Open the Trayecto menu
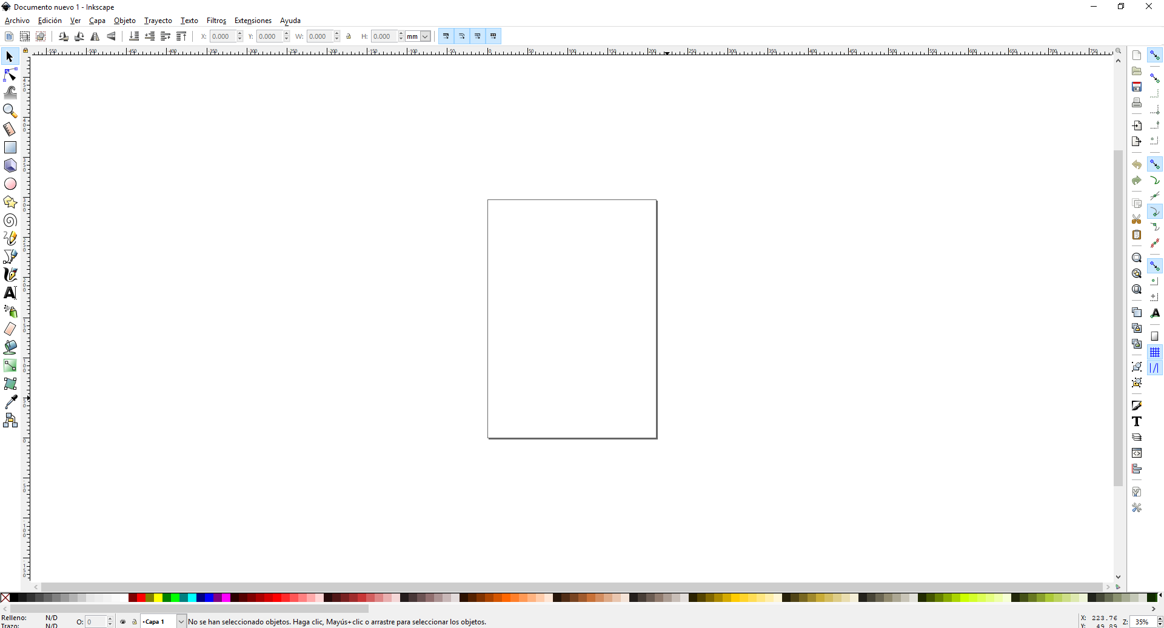 [x=158, y=21]
